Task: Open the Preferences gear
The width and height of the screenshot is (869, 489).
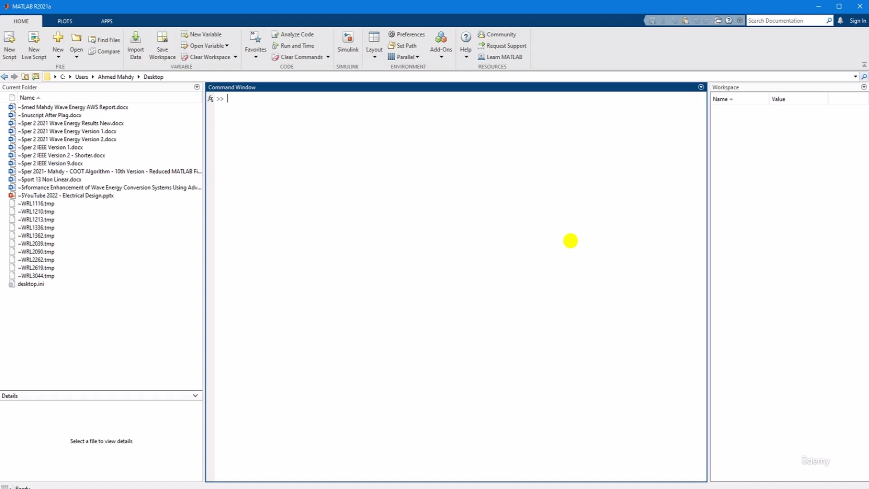Action: [x=392, y=34]
